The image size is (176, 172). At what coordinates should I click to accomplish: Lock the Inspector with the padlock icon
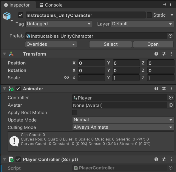click(x=164, y=5)
